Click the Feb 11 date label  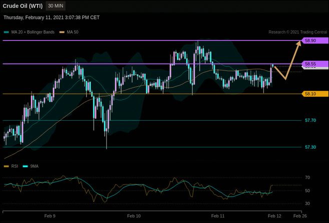(x=218, y=216)
